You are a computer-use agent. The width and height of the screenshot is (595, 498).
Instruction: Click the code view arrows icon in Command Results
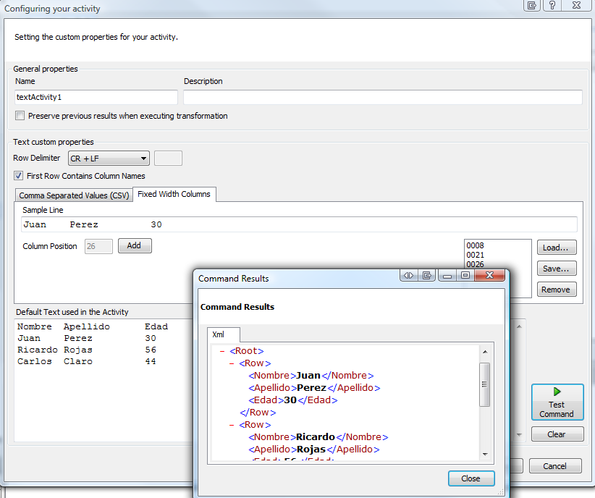point(409,275)
